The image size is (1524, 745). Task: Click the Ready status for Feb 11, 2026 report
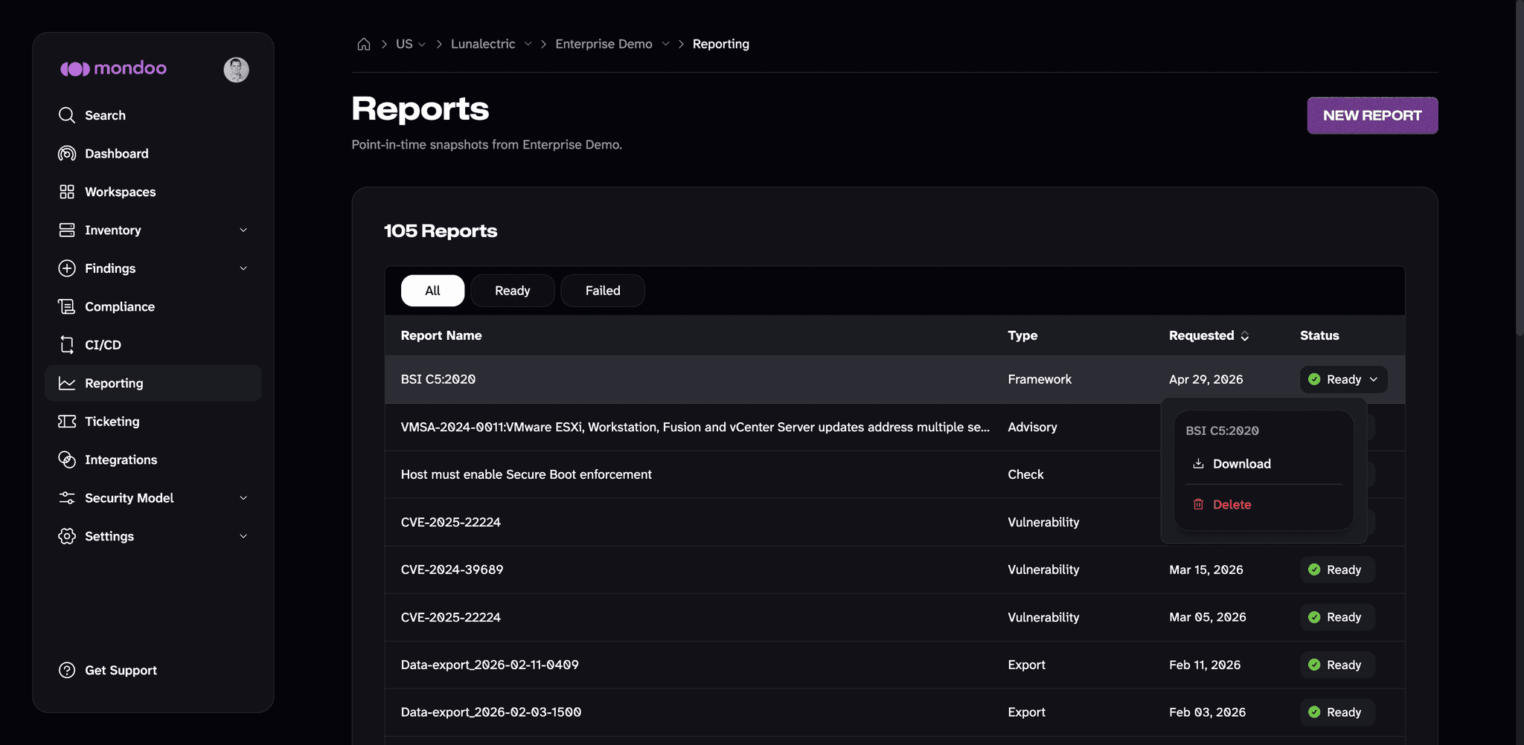coord(1337,665)
